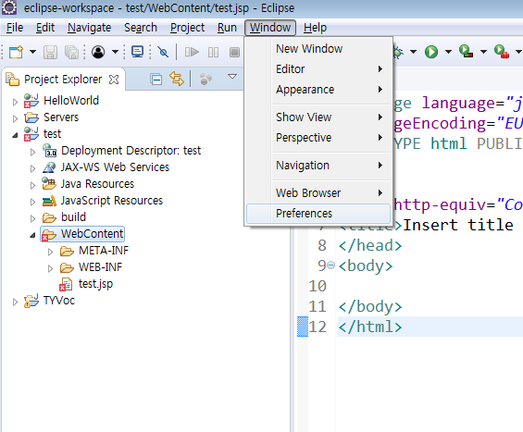Screen dimensions: 523x432
Task: Click the Skip All Breakpoints icon
Action: tap(163, 52)
